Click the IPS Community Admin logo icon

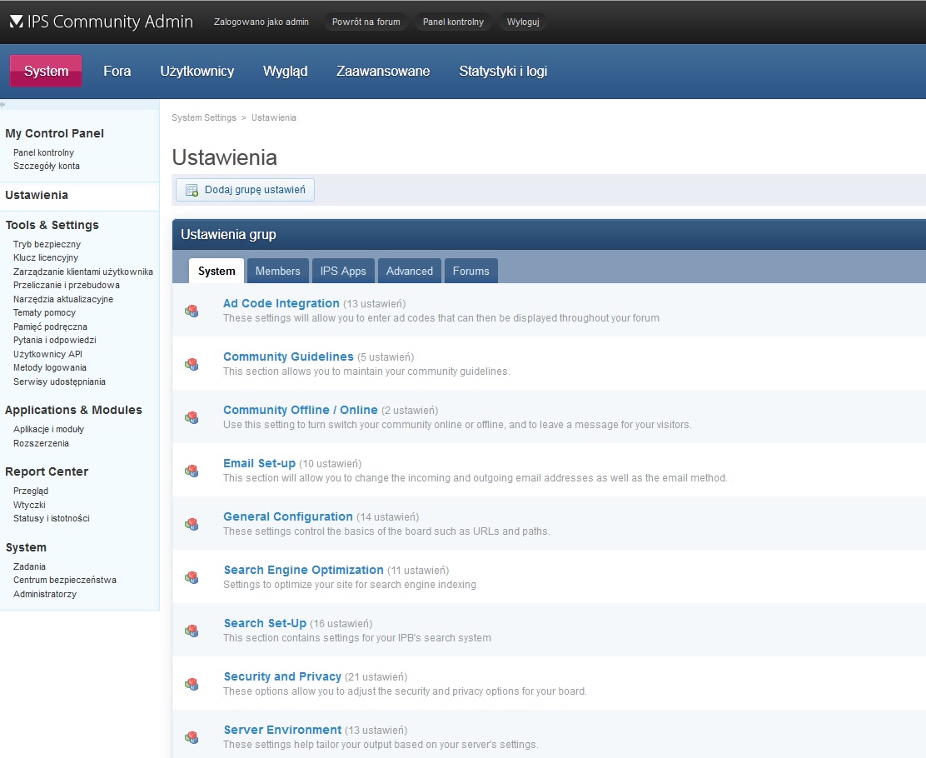16,22
